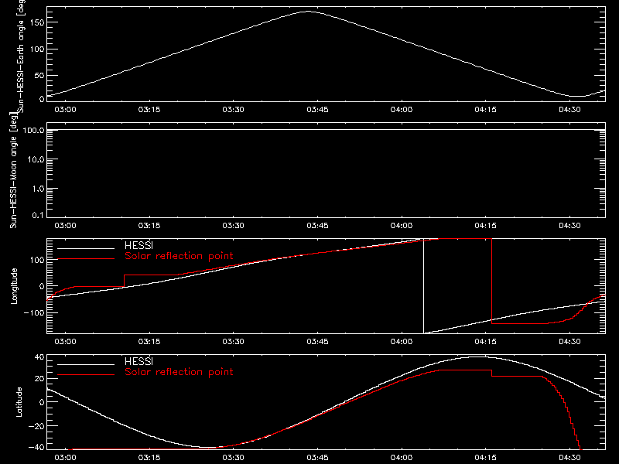Click the '100.0' tick on Moon angle plot
Viewport: 619px width, 464px height.
pos(33,131)
